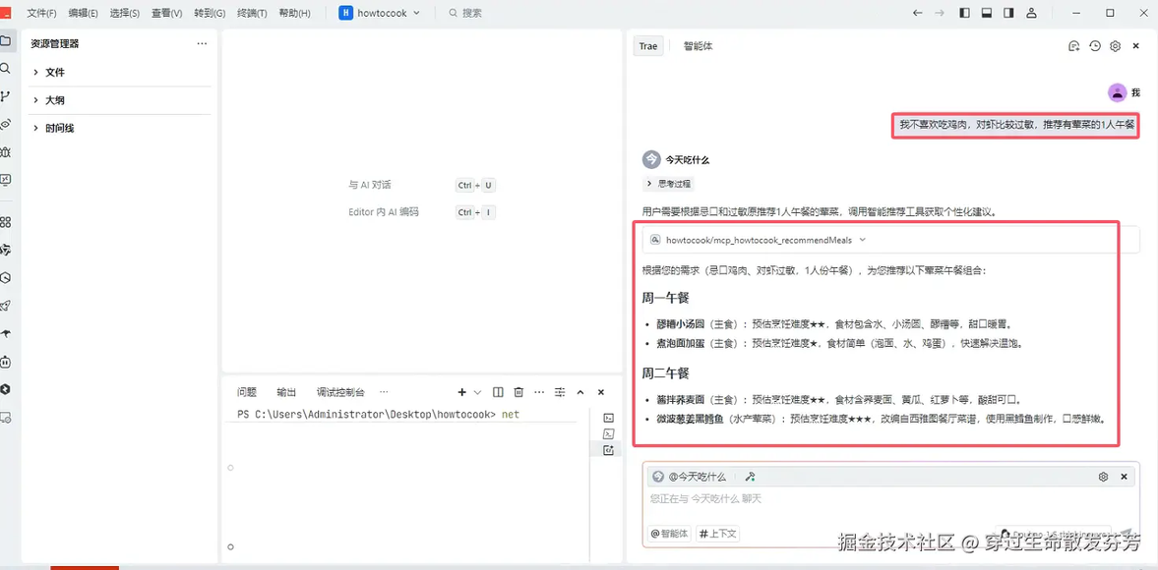
Task: Open account profile icon in title bar
Action: pos(1032,14)
